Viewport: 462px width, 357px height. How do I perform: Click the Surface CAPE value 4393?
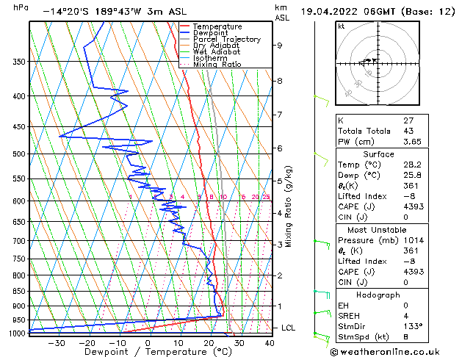point(414,206)
